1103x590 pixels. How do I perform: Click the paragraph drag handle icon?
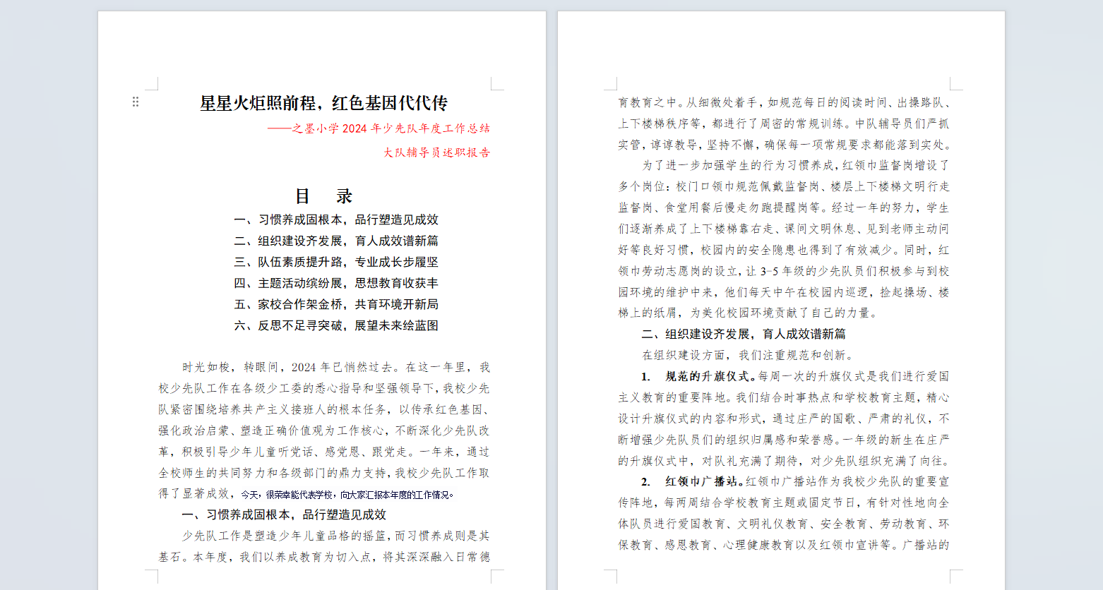click(x=136, y=101)
